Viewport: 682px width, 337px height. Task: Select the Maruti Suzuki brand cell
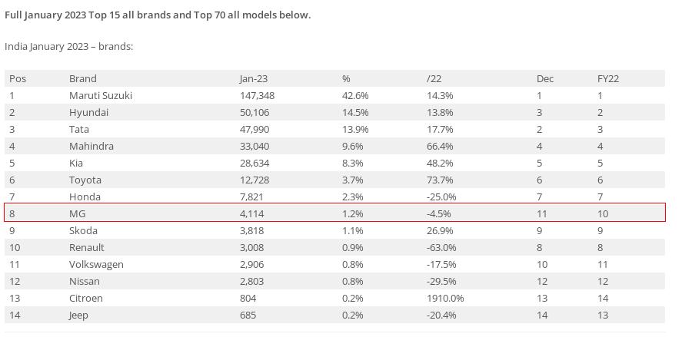(101, 95)
